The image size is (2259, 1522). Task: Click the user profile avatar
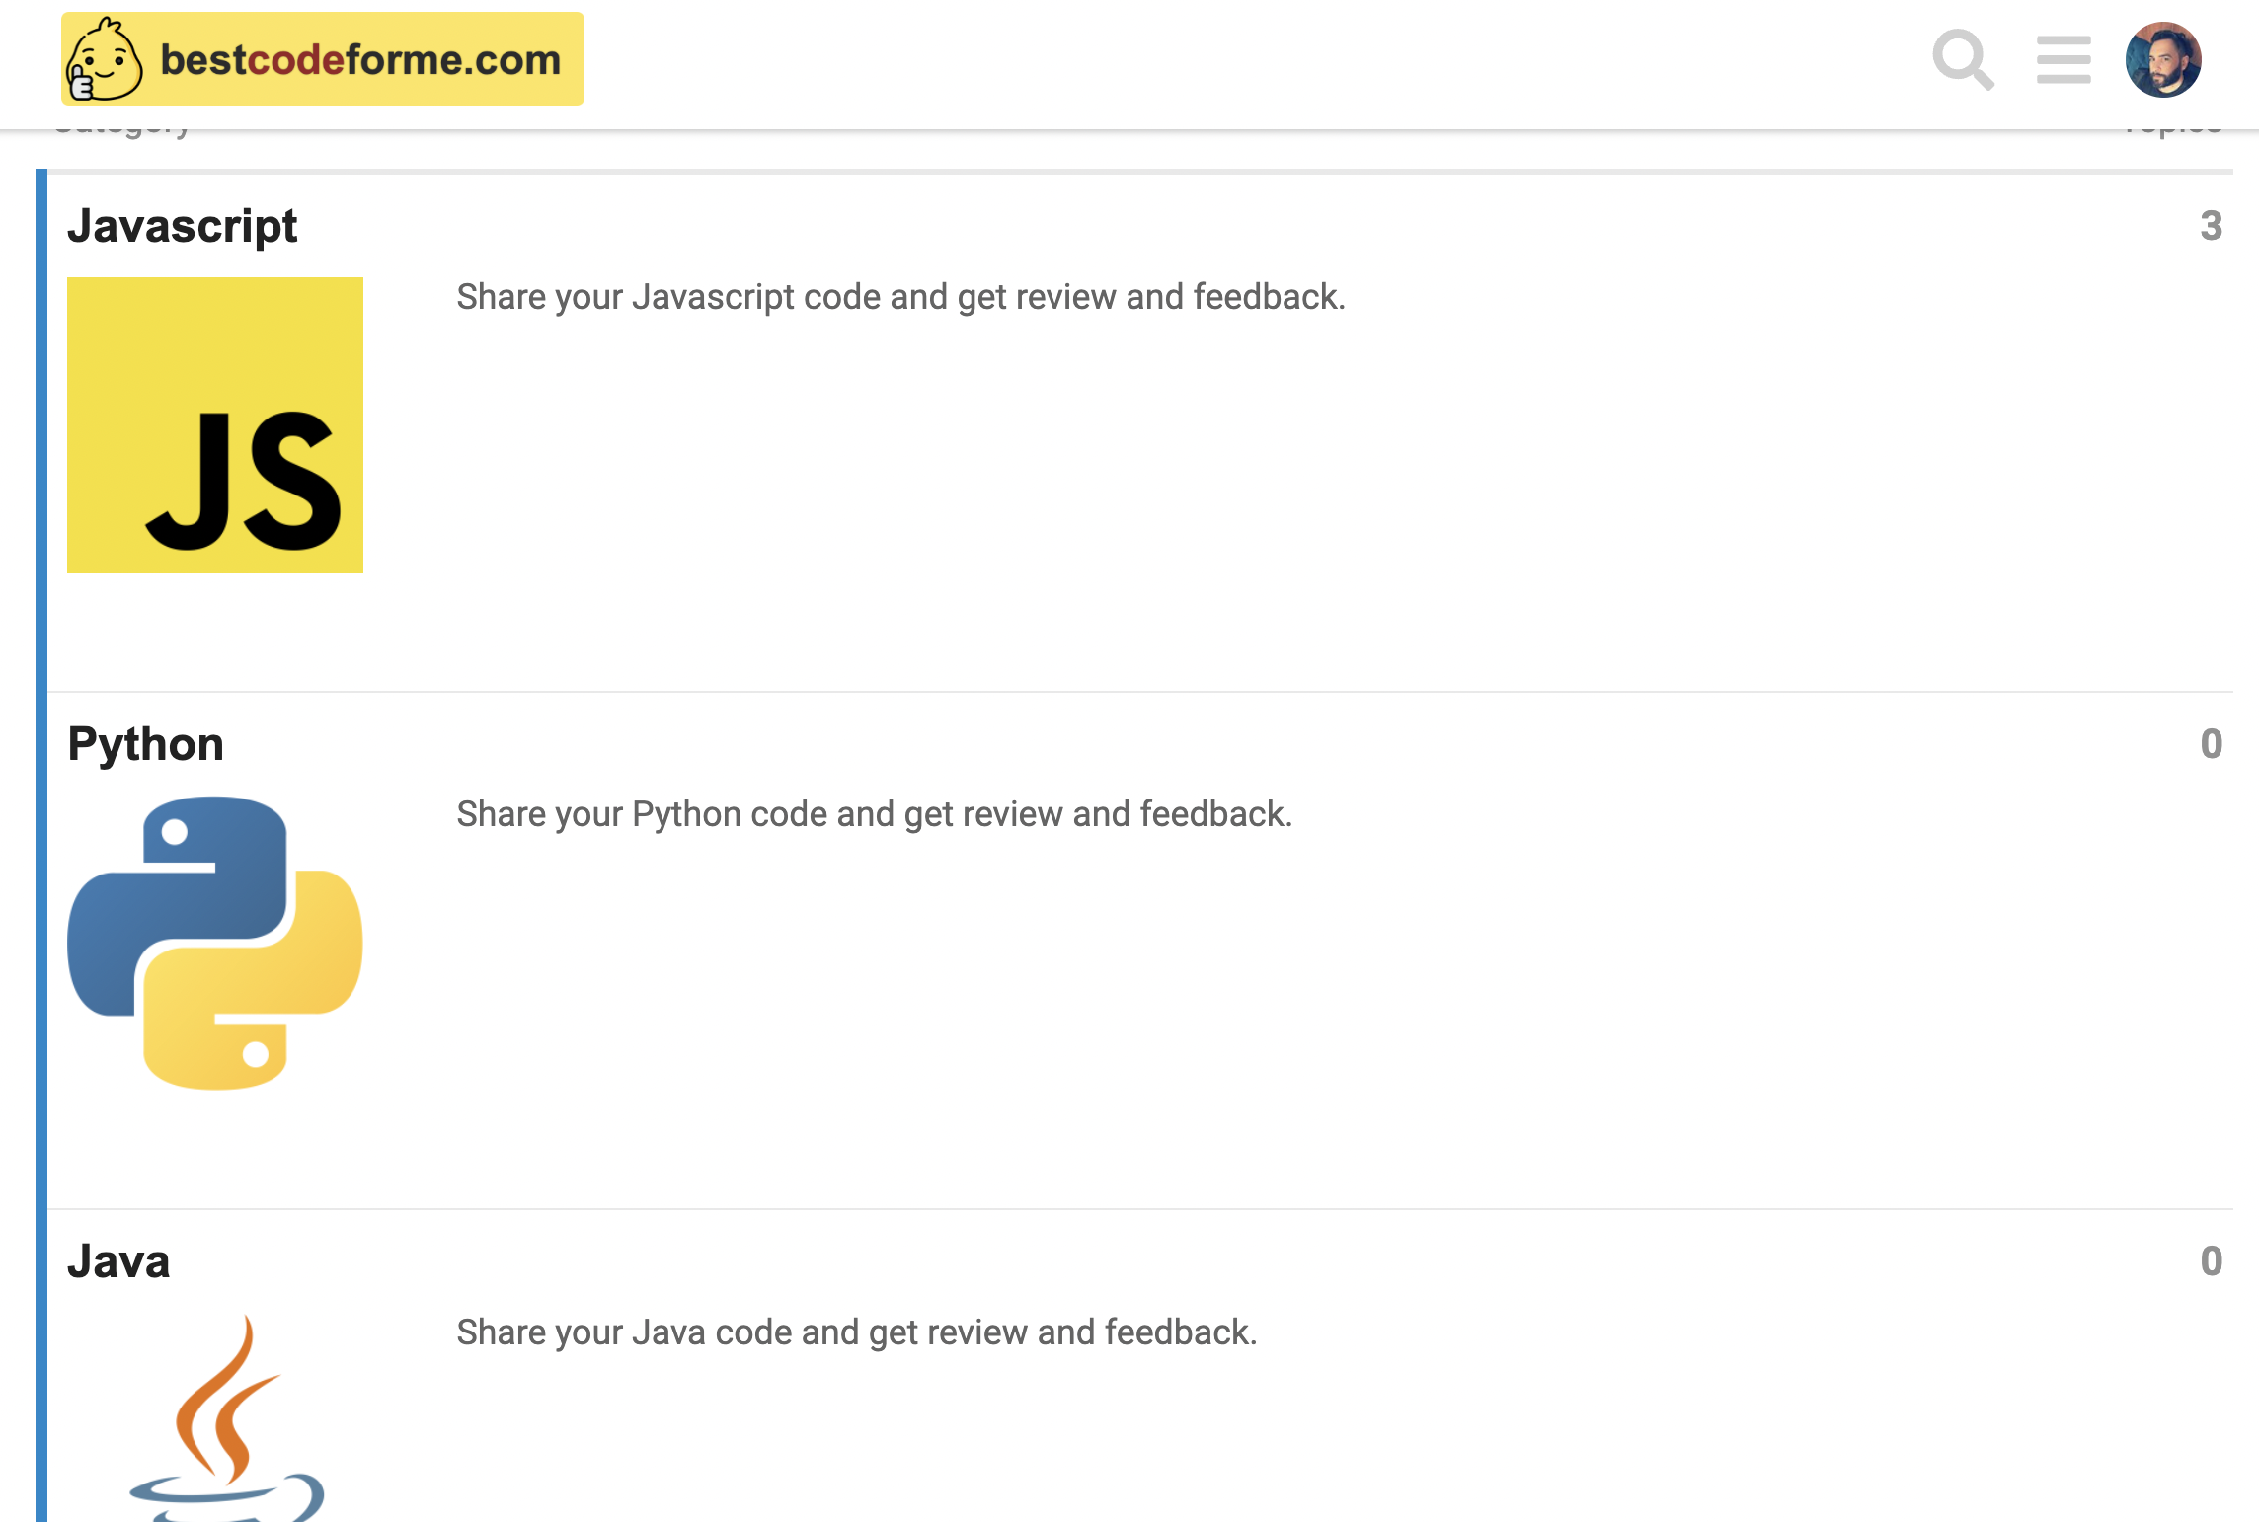pos(2162,60)
